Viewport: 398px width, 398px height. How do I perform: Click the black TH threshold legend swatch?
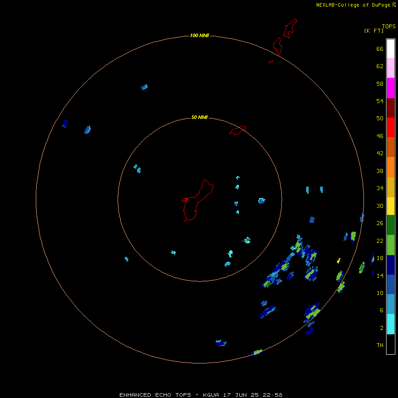click(390, 344)
